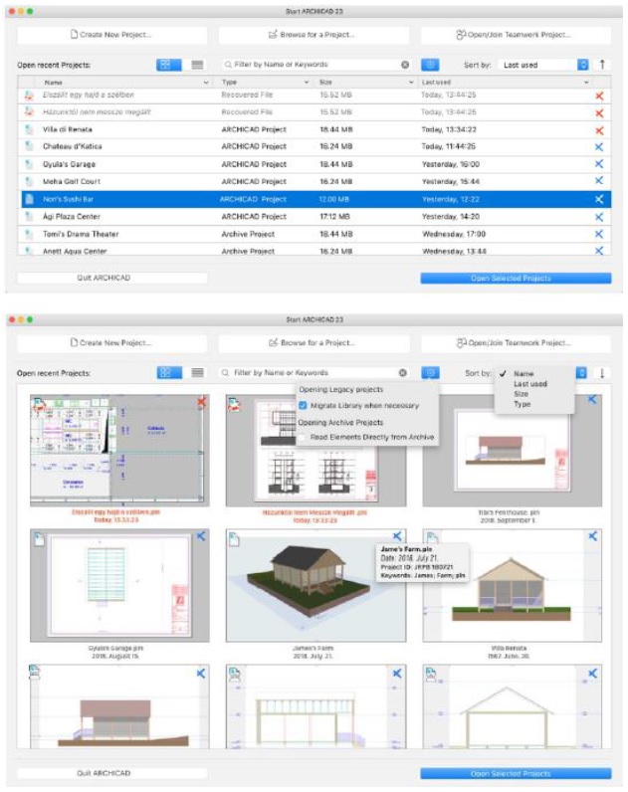
Task: Click the red X on Elszállt egy hajó thumbnail
Action: pos(201,402)
